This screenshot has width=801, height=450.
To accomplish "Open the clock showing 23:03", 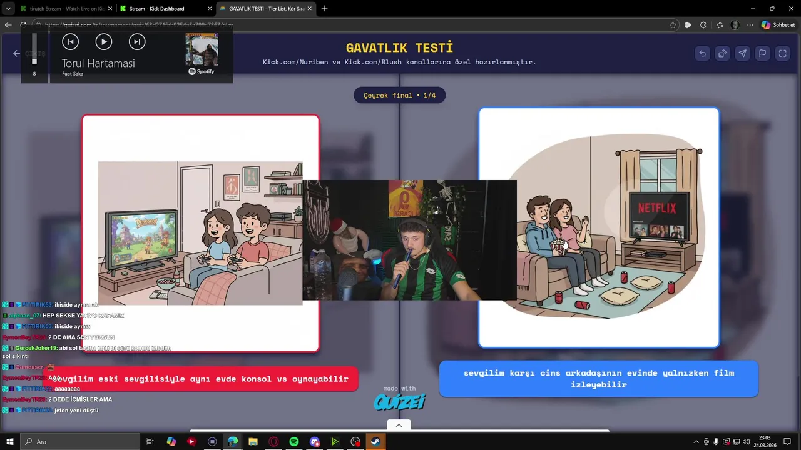I will 765,442.
